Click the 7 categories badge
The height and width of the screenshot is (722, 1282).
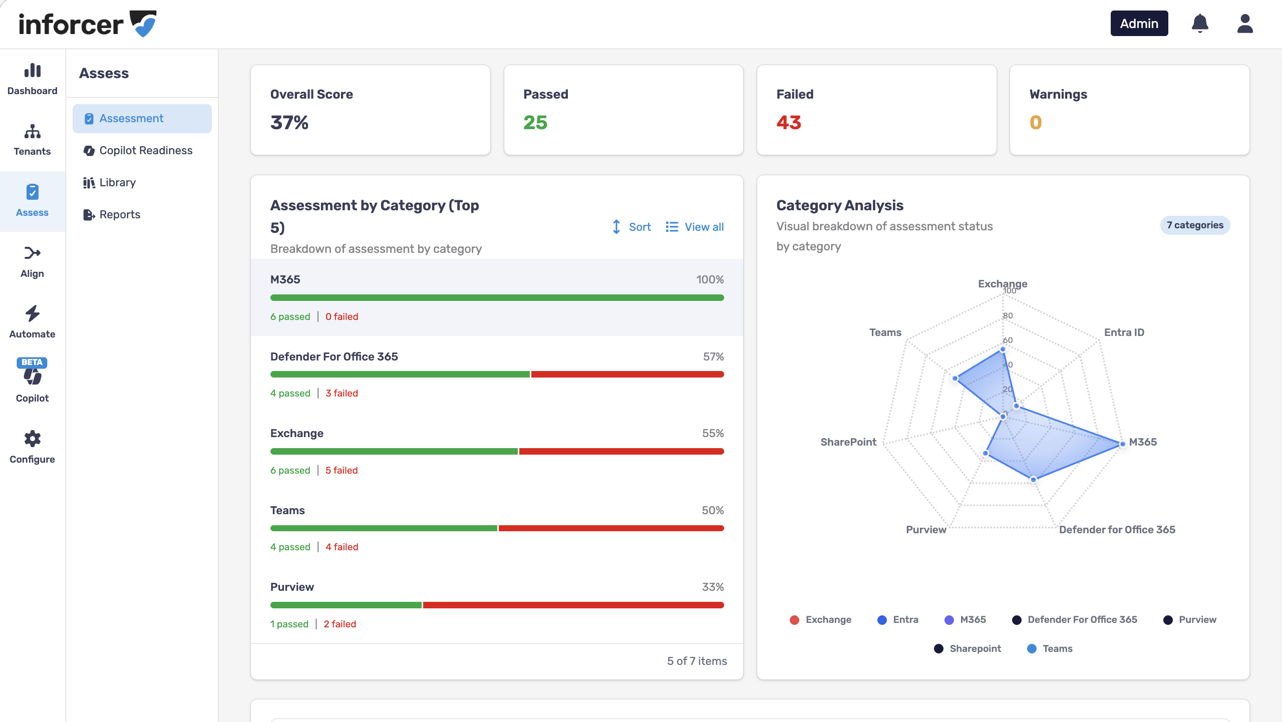coord(1195,225)
